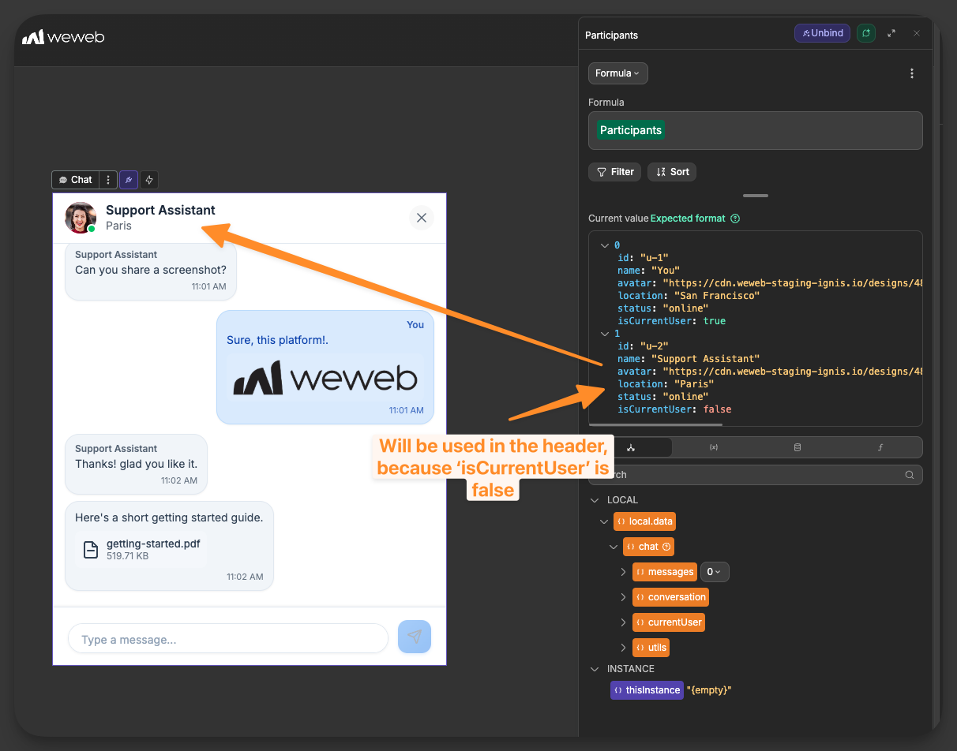
Task: Click the search magnifier icon in the search bar
Action: coord(909,475)
